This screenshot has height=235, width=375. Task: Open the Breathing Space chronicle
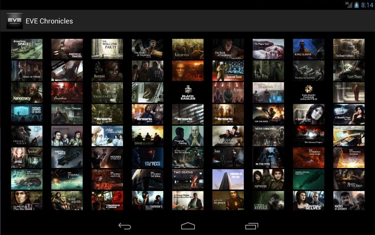27,49
